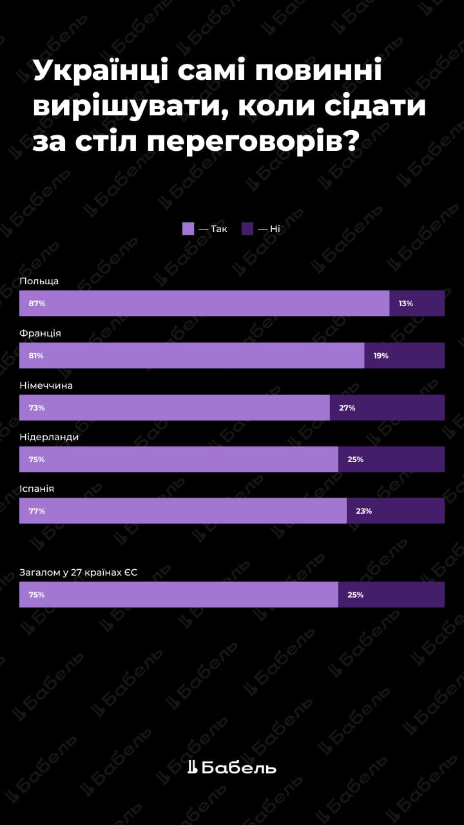Click the Бабель logo icon at the bottom
The height and width of the screenshot is (825, 464).
192,767
